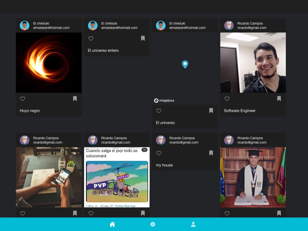Open the graduation portrait photo

253,177
